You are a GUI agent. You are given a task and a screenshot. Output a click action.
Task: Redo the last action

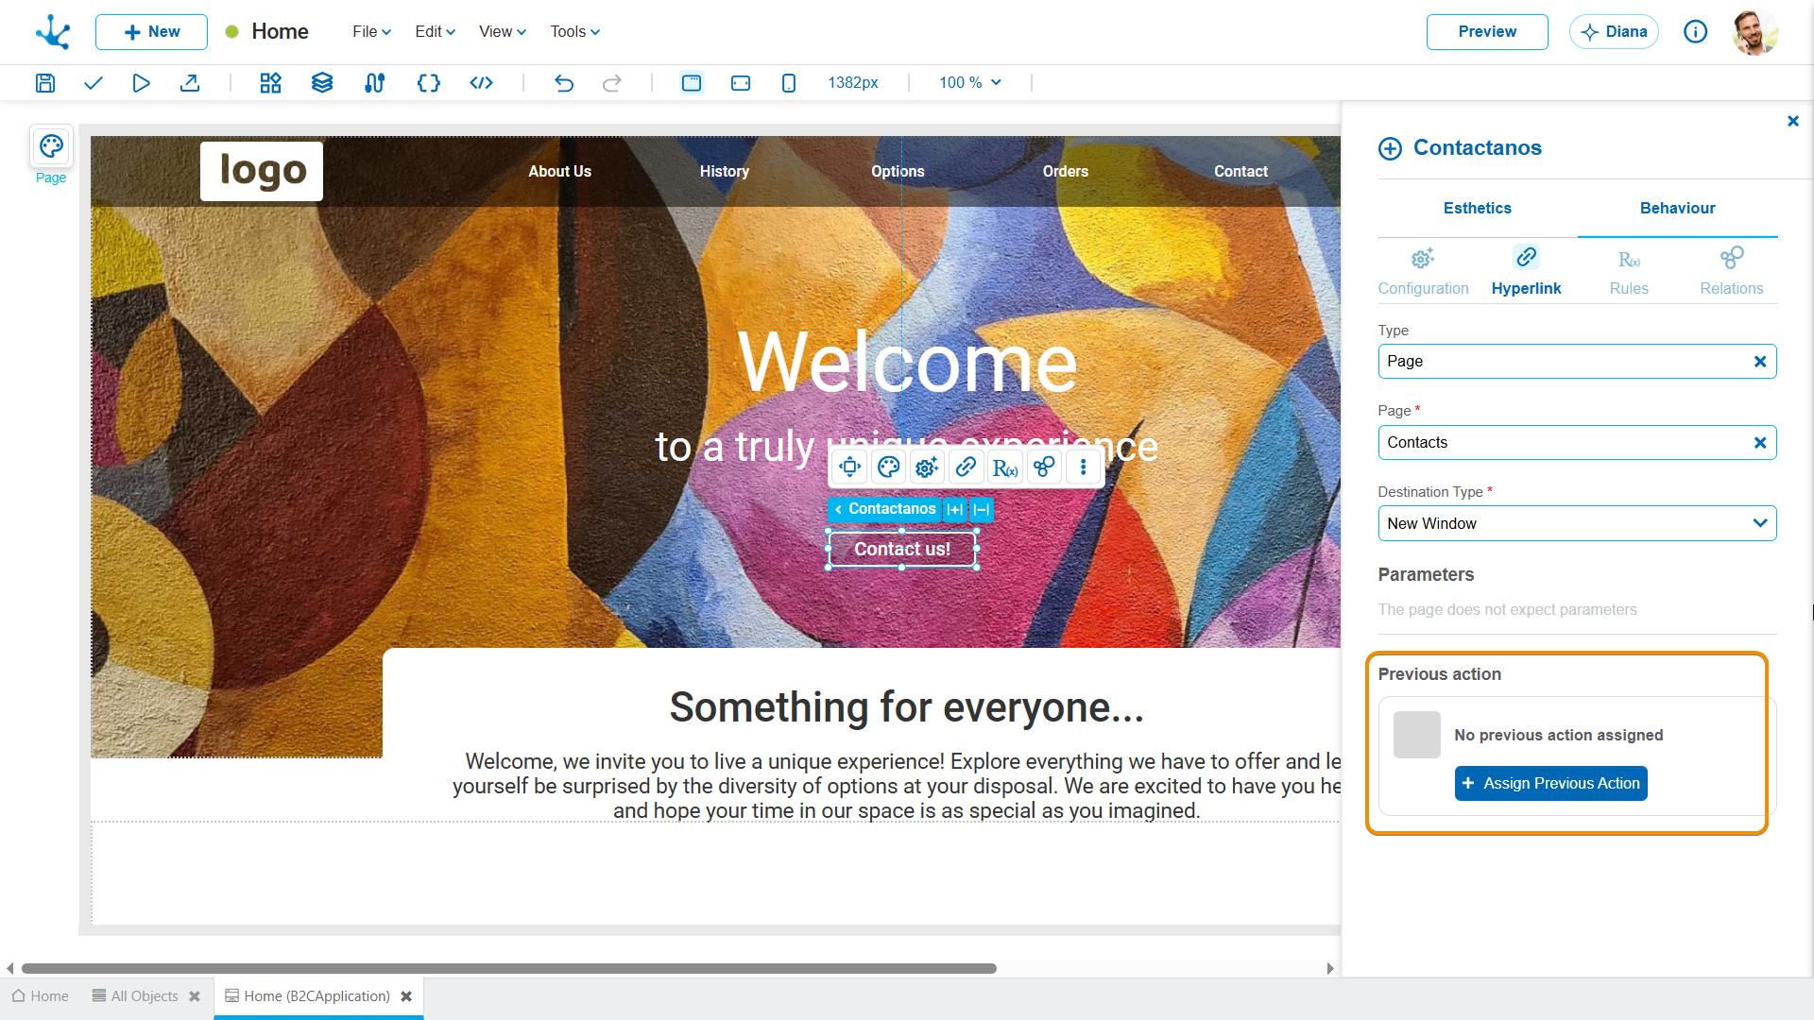tap(612, 83)
